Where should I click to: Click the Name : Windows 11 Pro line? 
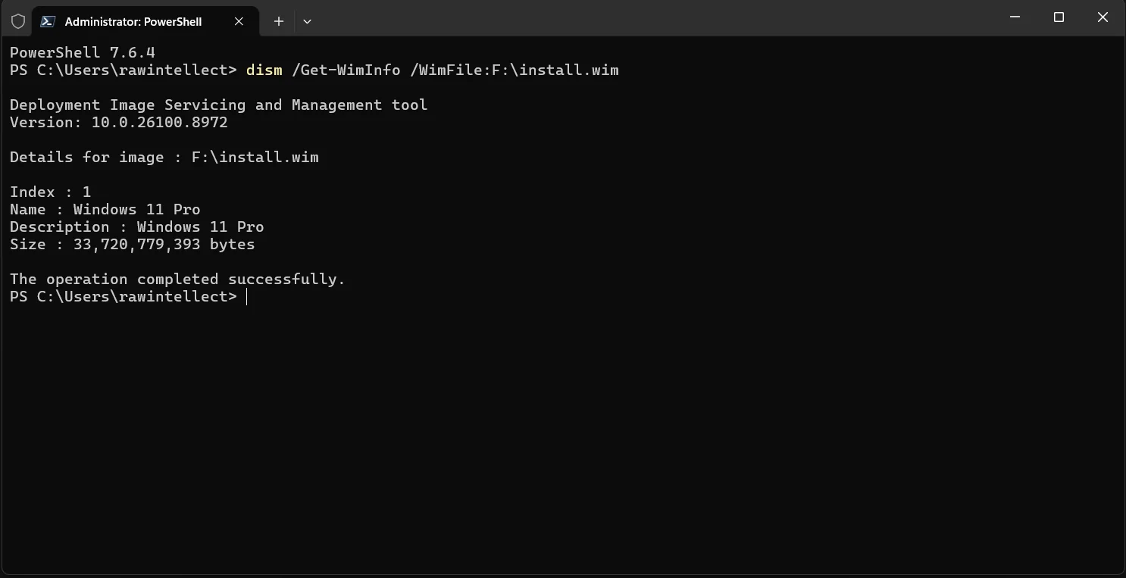[x=105, y=209]
